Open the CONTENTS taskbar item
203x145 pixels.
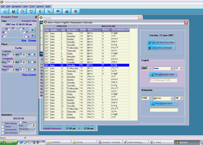(x=58, y=142)
